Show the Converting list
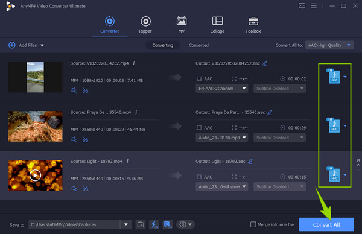Image resolution: width=362 pixels, height=234 pixels. [162, 45]
